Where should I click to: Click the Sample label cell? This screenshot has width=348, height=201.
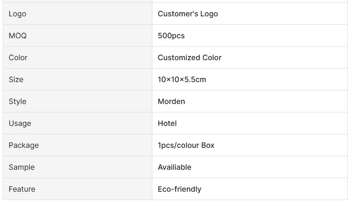click(x=21, y=167)
